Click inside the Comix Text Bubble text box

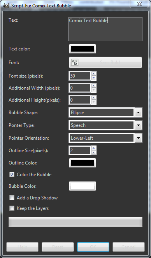tap(105, 29)
